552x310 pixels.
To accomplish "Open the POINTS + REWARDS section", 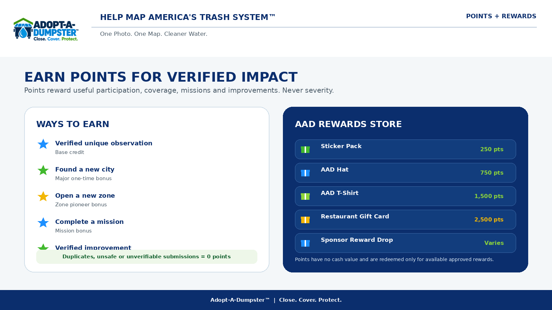I will pos(501,16).
